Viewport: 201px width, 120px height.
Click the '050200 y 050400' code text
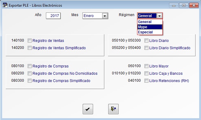126,48
